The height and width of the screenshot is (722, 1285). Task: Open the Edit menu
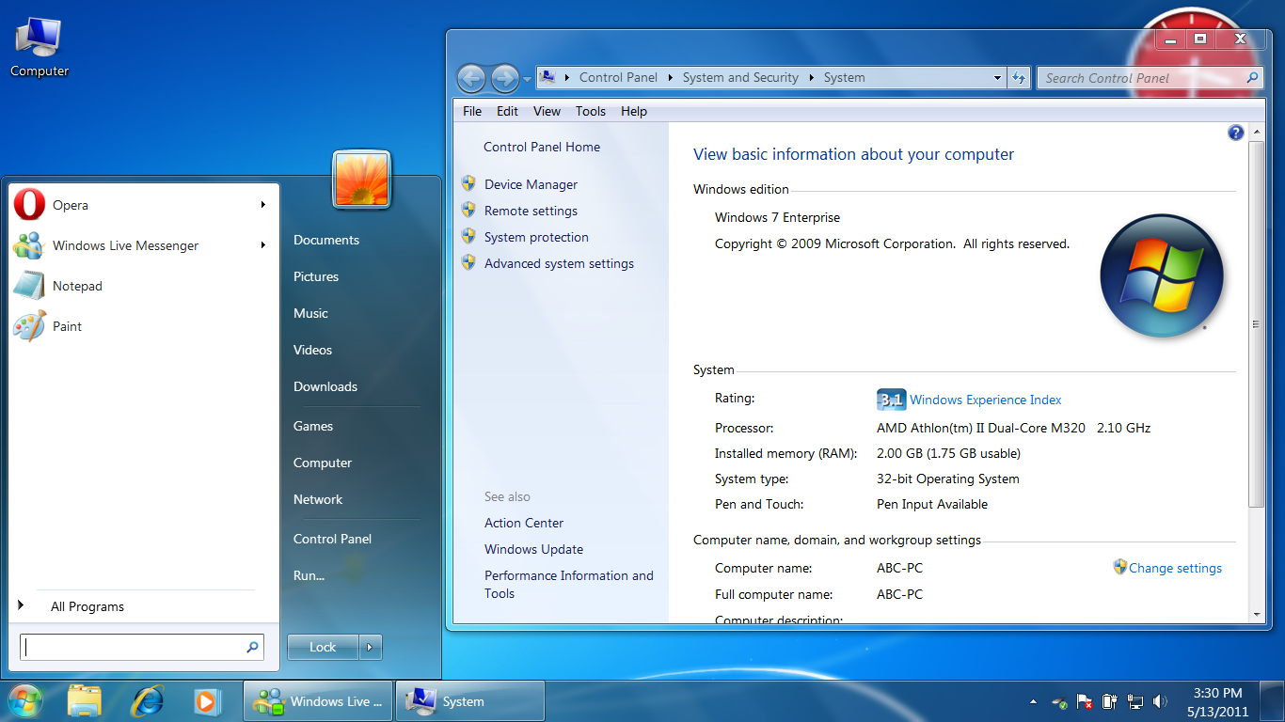pos(507,111)
